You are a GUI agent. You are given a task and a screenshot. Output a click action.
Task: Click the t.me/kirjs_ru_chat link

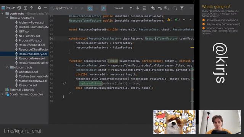pos(22,131)
